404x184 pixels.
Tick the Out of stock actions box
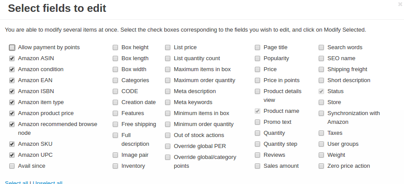click(168, 135)
